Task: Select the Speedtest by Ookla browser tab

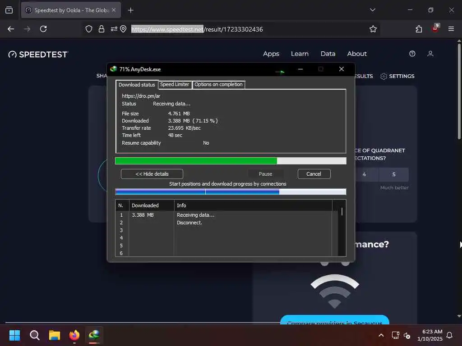Action: click(x=71, y=10)
